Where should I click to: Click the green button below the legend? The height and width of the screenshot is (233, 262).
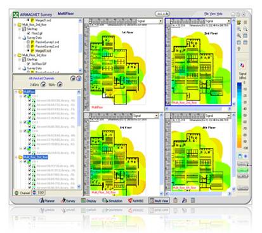pyautogui.click(x=243, y=170)
